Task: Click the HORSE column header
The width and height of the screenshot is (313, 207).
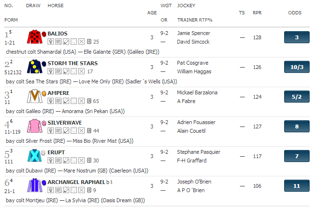Action: tap(55, 6)
